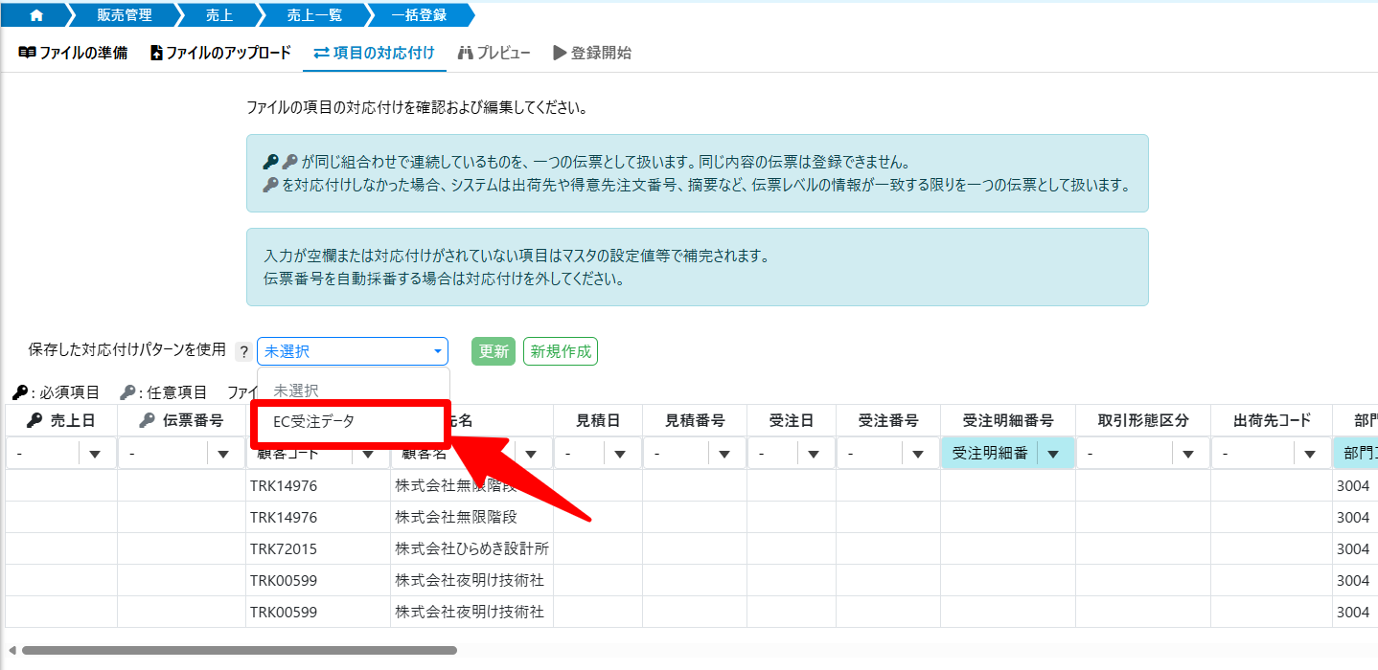Expand the 受注明細番号 mapping dropdown

point(1053,454)
